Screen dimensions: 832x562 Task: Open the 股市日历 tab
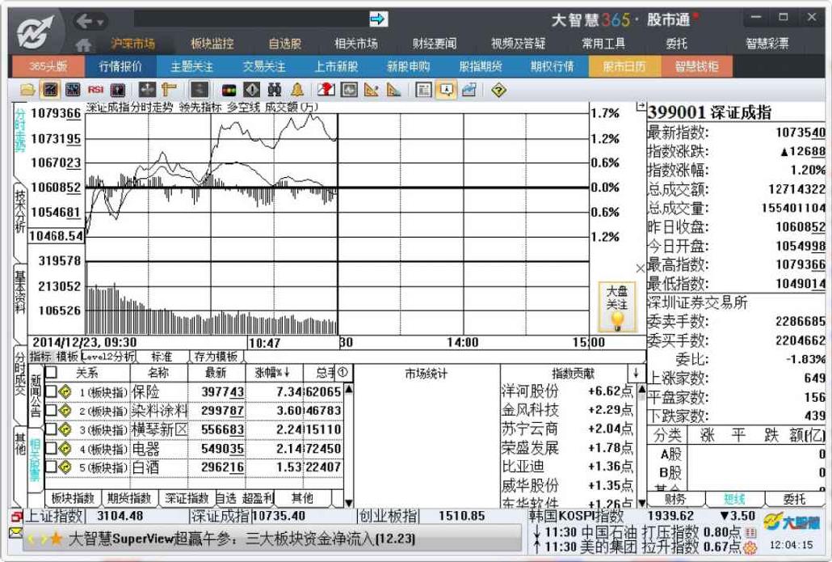coord(624,66)
